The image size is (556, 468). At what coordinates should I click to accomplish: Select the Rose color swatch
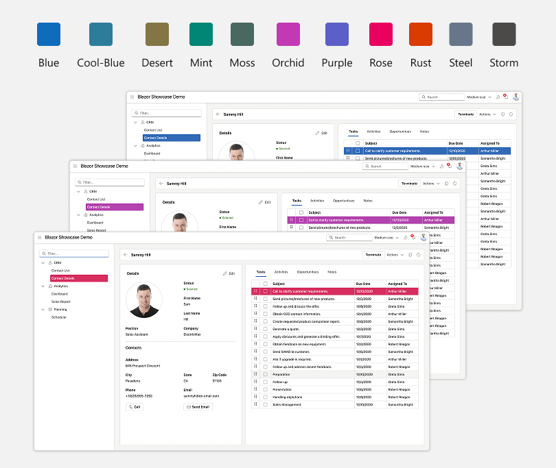[380, 33]
